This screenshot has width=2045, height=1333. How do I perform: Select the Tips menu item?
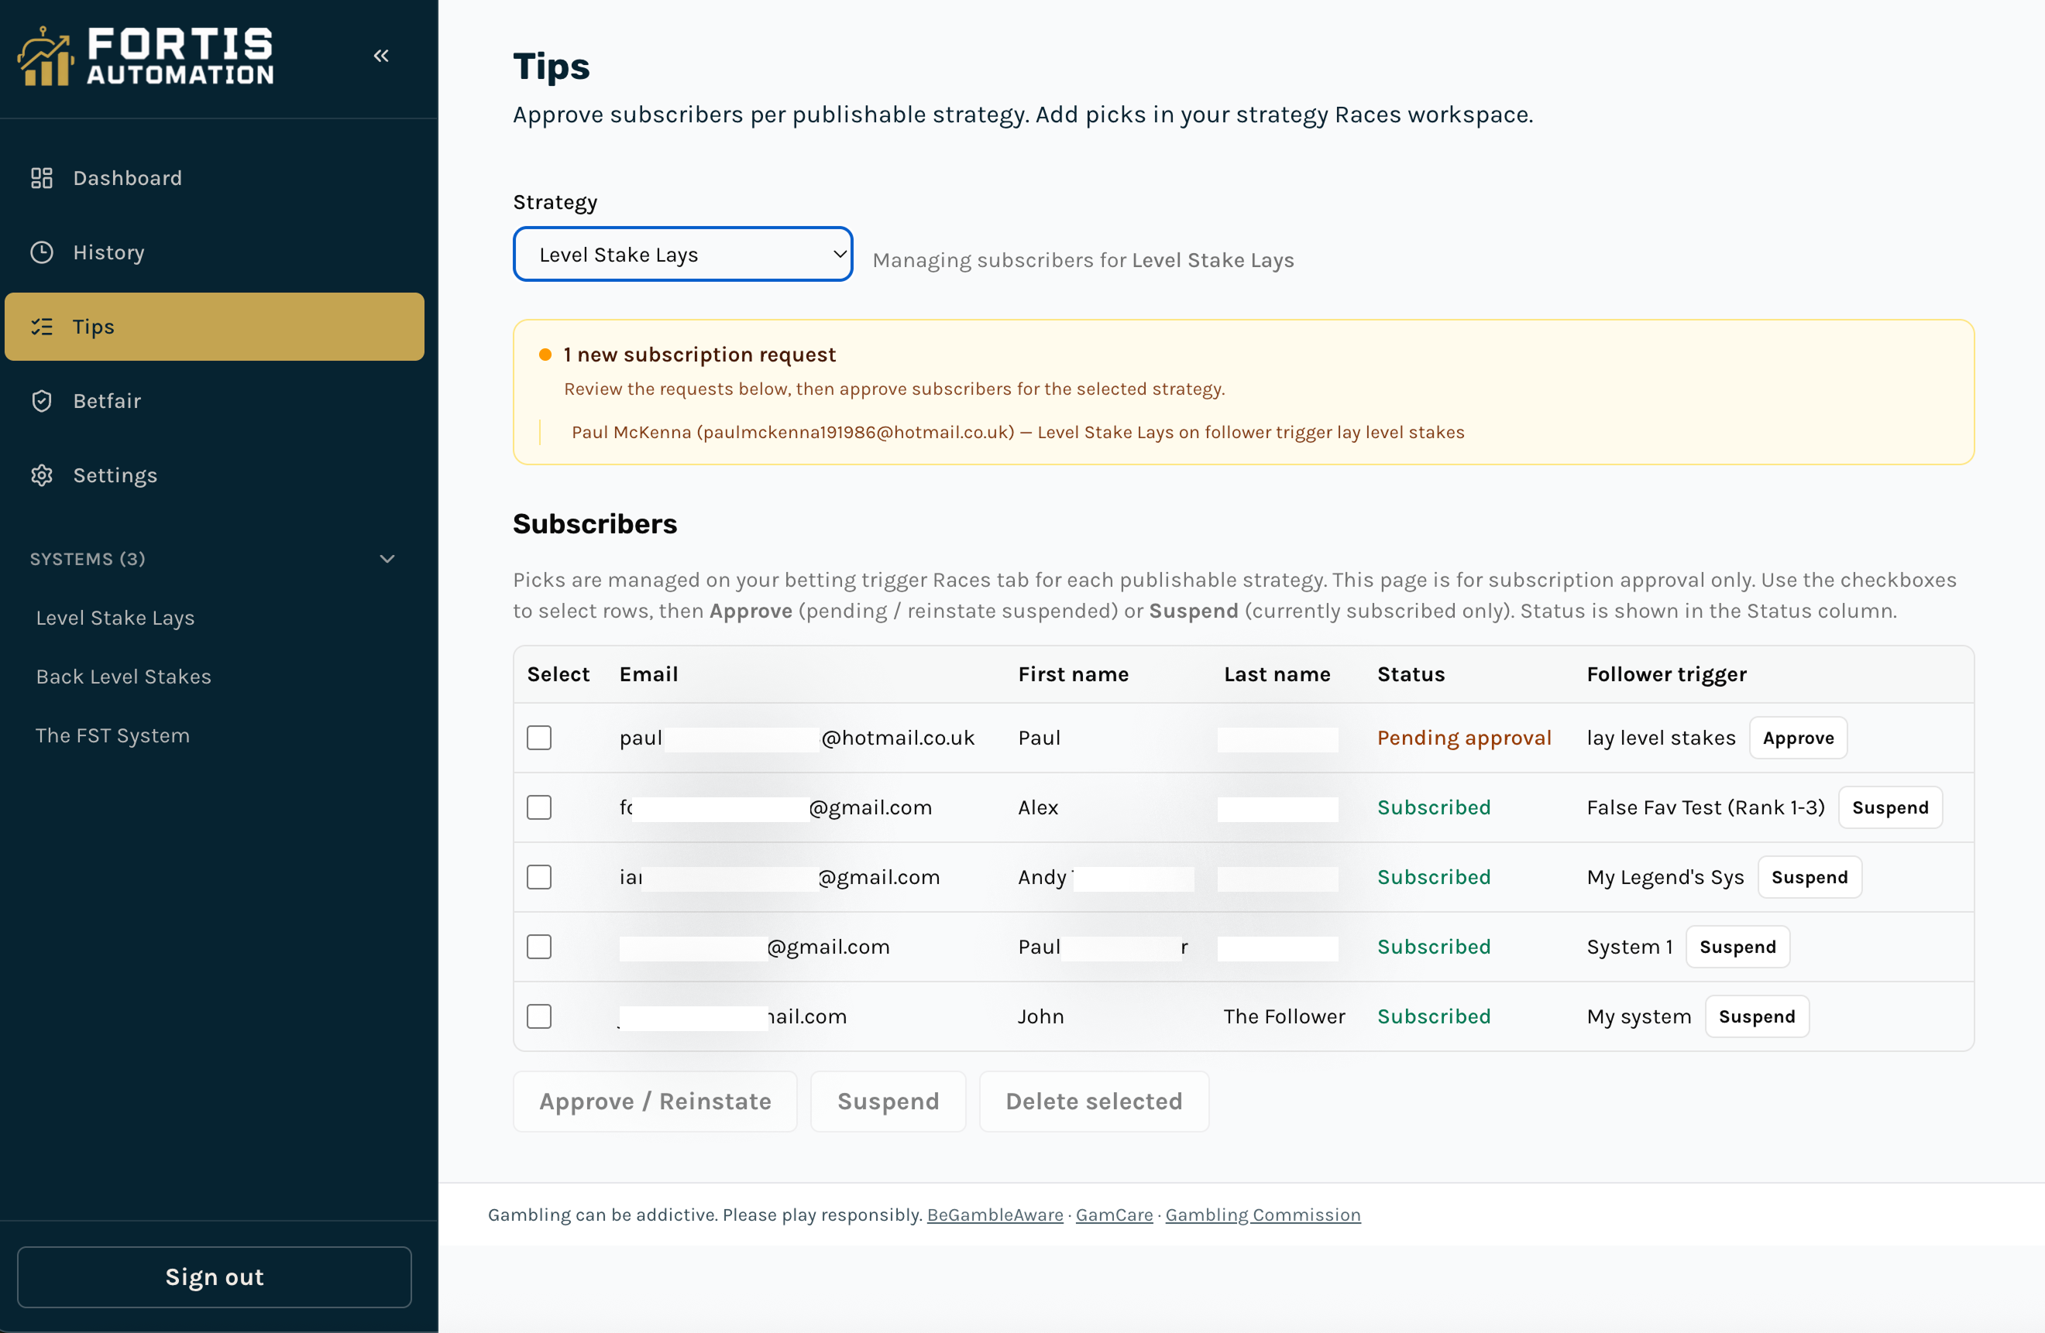215,327
